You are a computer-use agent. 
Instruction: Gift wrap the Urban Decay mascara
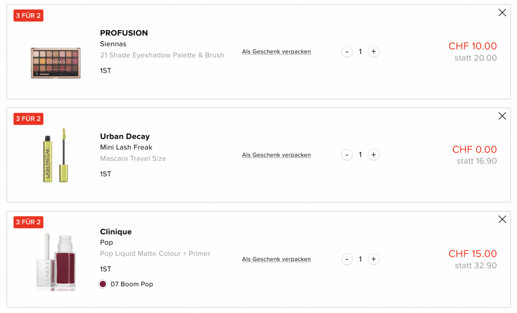point(276,155)
